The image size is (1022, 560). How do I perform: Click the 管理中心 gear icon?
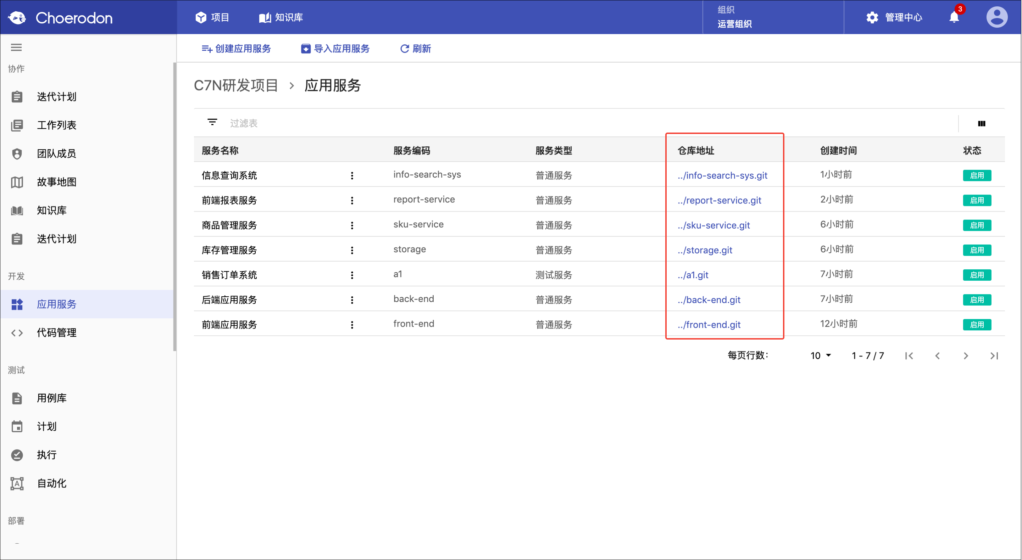872,17
